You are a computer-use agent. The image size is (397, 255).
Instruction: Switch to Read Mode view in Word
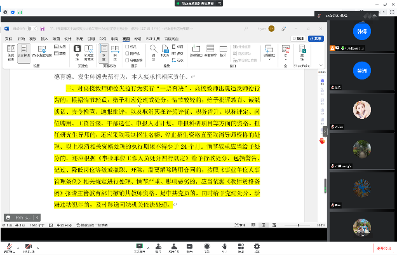point(11,50)
